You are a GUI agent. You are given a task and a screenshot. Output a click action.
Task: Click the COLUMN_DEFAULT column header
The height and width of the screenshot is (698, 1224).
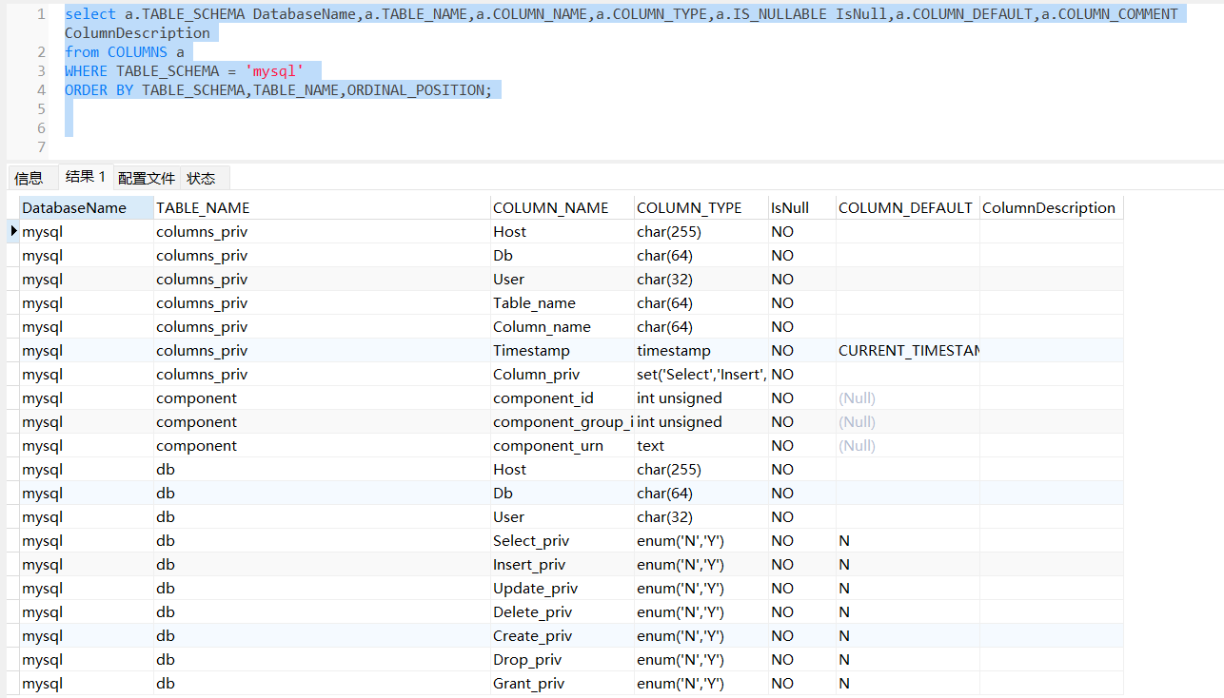908,207
